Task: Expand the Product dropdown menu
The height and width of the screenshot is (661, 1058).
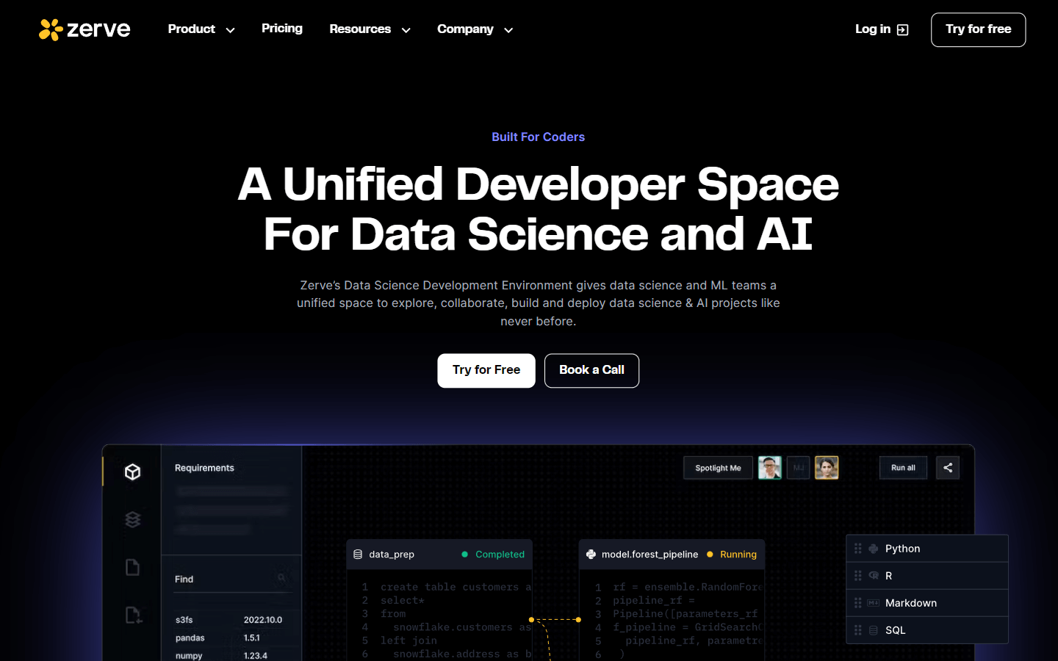Action: [x=201, y=29]
